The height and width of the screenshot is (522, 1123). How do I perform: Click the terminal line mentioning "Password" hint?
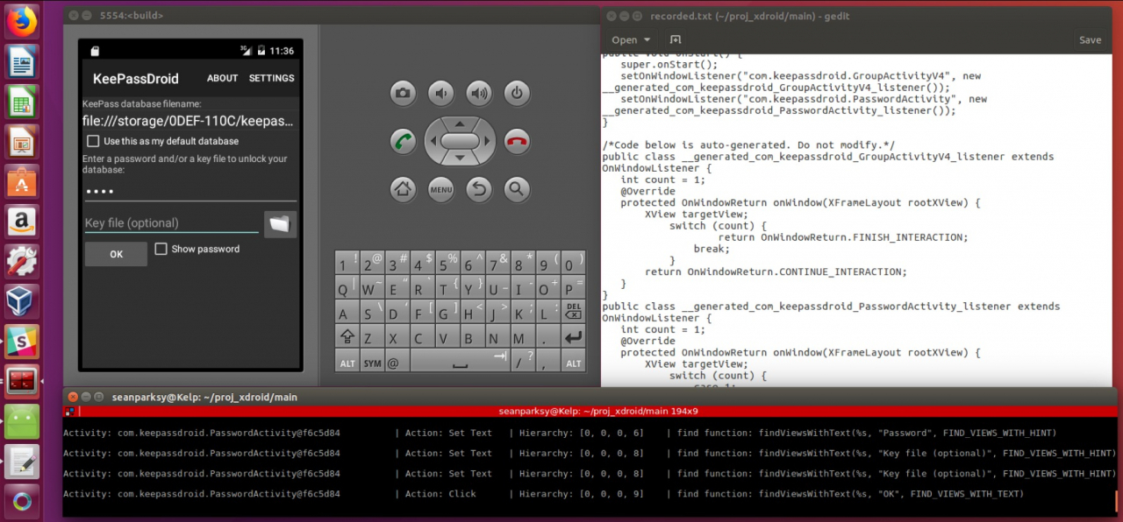(560, 433)
